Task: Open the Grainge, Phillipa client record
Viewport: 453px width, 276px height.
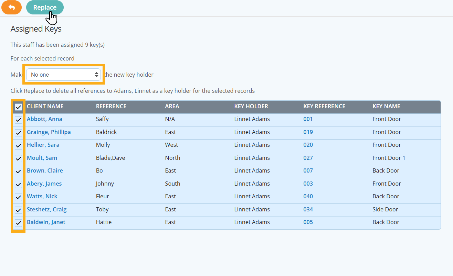Action: [x=49, y=132]
